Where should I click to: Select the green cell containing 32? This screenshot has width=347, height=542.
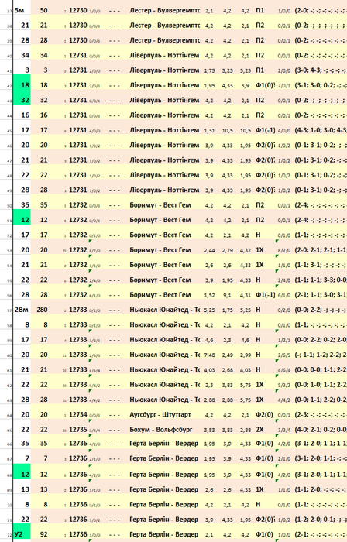(22, 100)
